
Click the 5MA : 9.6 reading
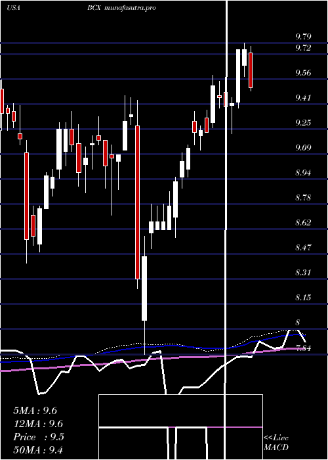click(35, 411)
